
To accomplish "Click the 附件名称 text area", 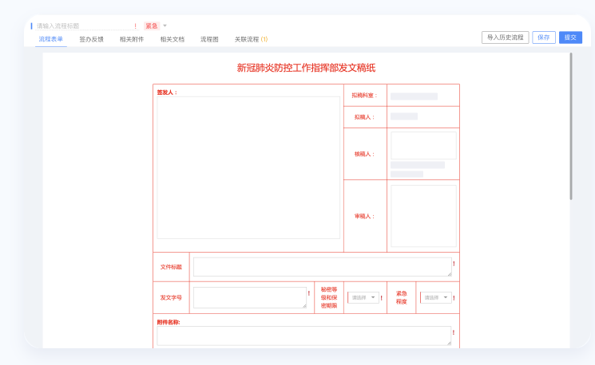I will [303, 336].
